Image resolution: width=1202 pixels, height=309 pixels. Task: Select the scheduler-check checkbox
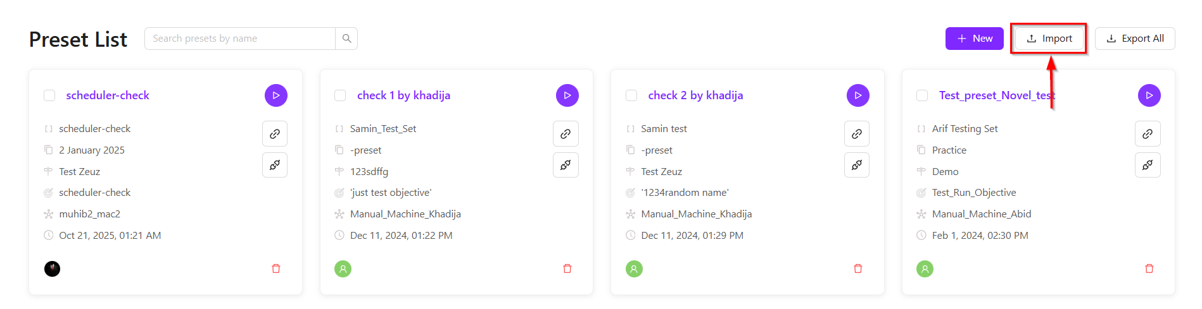point(49,95)
